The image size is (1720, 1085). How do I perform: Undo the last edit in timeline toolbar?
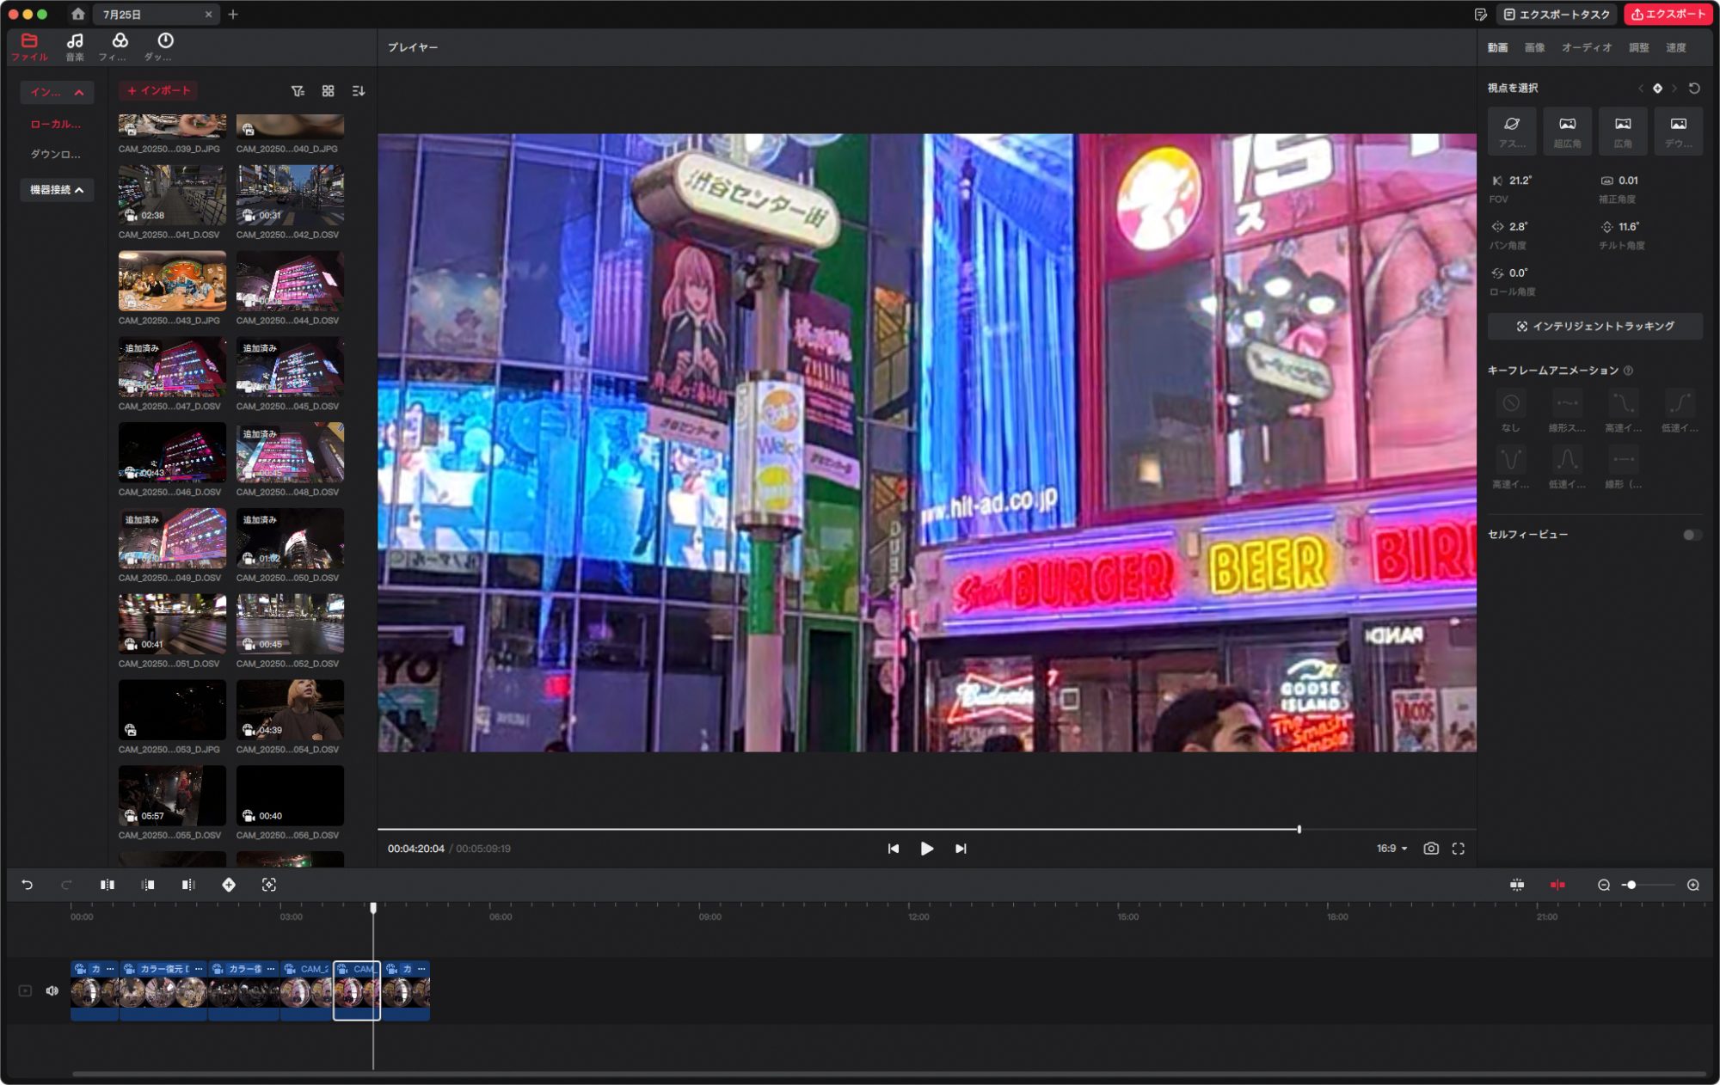pyautogui.click(x=27, y=885)
